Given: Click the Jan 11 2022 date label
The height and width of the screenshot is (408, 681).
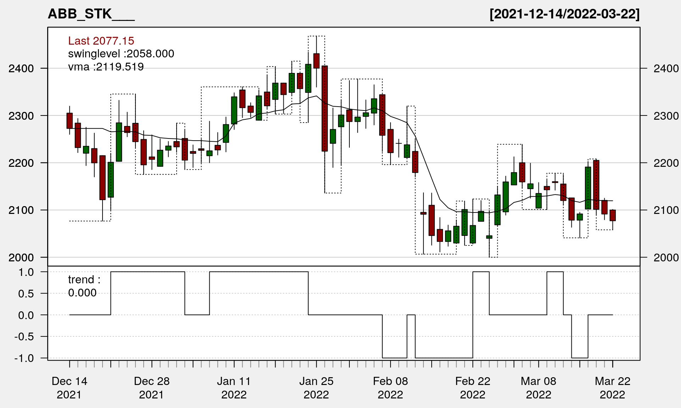Looking at the screenshot, I should click(234, 388).
